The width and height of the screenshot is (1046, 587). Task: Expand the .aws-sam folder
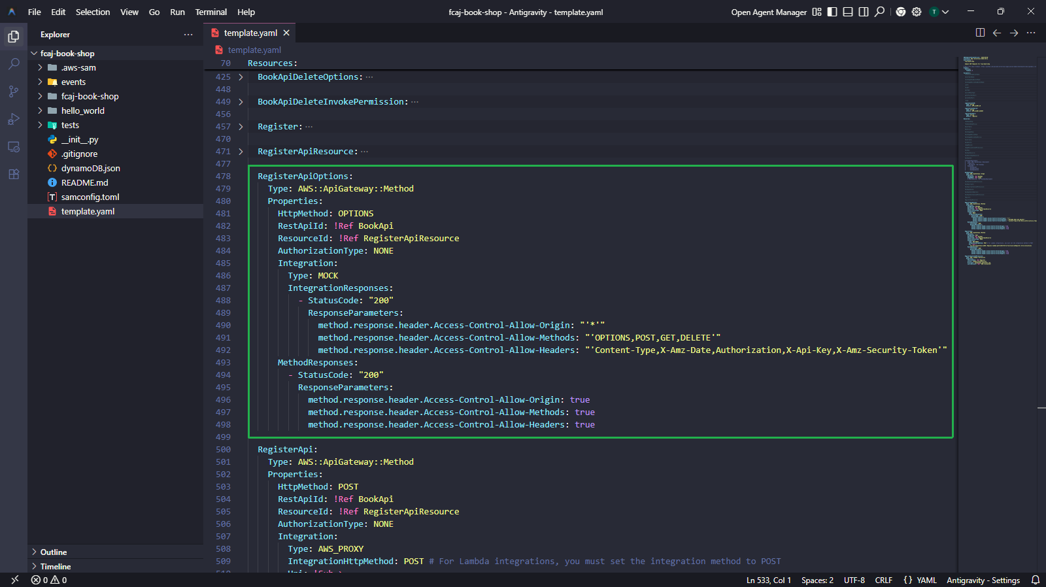click(115, 68)
